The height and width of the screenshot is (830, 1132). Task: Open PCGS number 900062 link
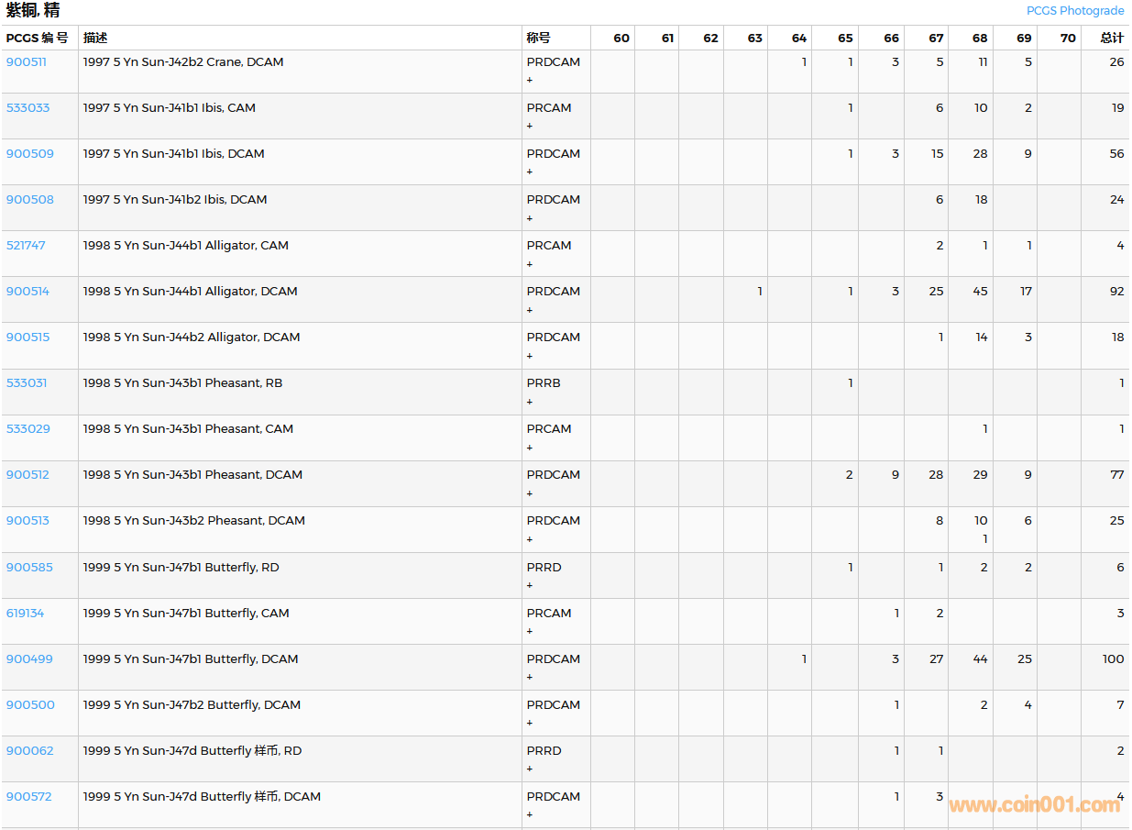30,751
